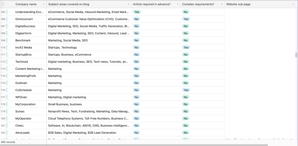This screenshot has height=146, width=298.
Task: Click Marketing, Digital marketing subject cell
Action: coord(89,97)
